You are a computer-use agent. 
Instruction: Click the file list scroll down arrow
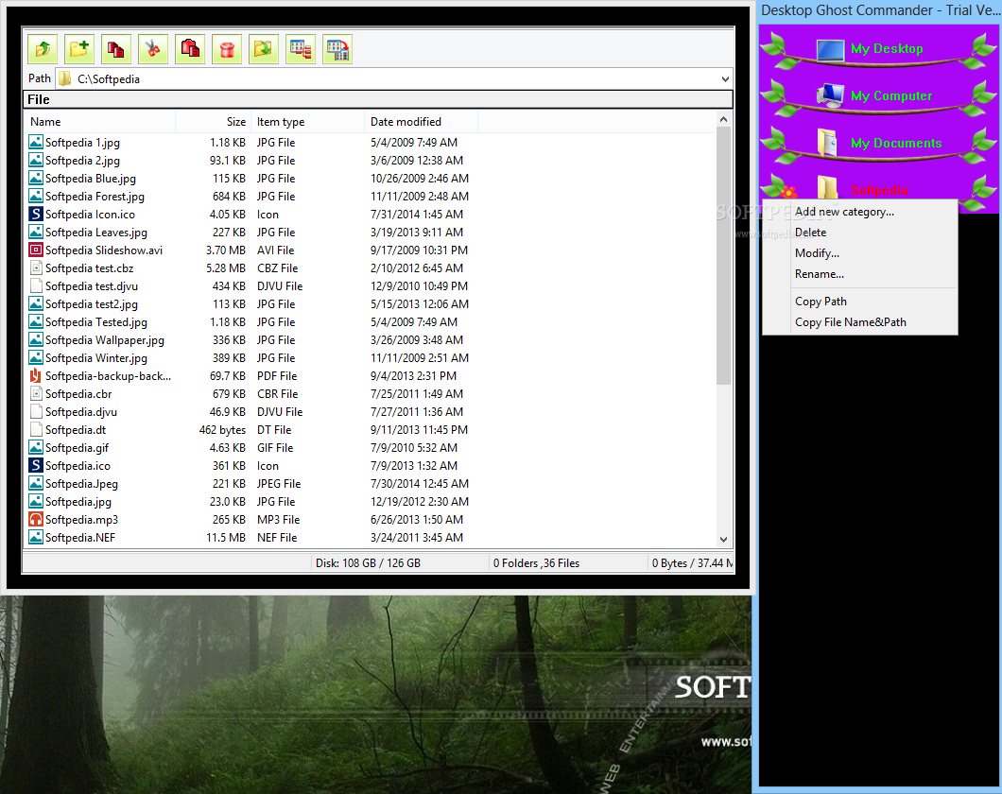(x=723, y=539)
